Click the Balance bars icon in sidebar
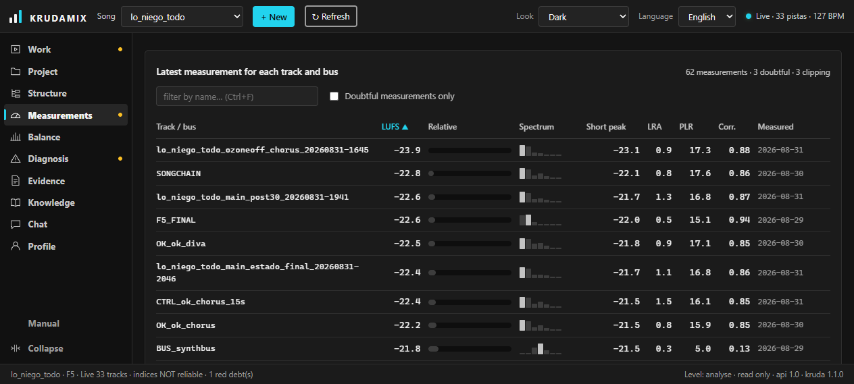This screenshot has width=854, height=384. point(16,137)
